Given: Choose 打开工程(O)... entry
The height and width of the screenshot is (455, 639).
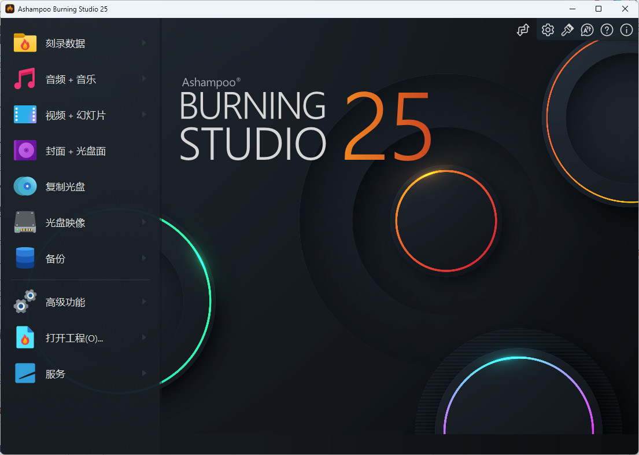Looking at the screenshot, I should click(x=81, y=338).
